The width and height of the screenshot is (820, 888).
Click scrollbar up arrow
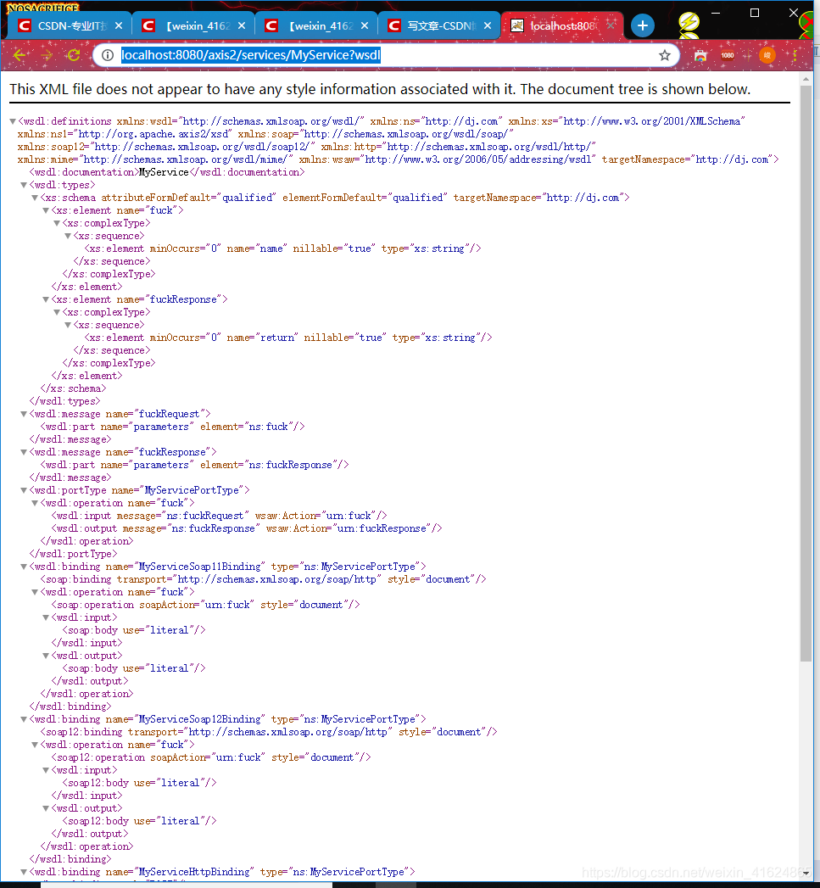coord(806,80)
